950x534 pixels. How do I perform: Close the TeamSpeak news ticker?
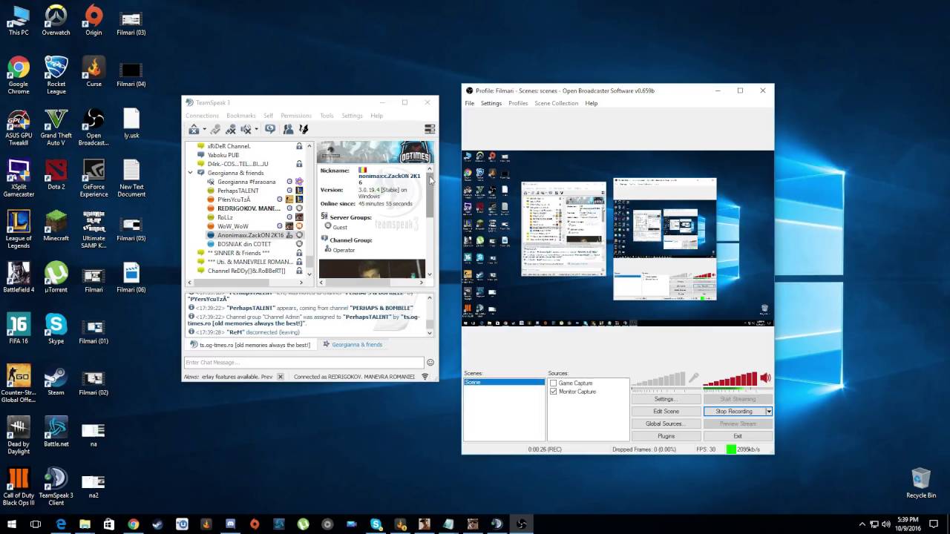click(x=280, y=377)
